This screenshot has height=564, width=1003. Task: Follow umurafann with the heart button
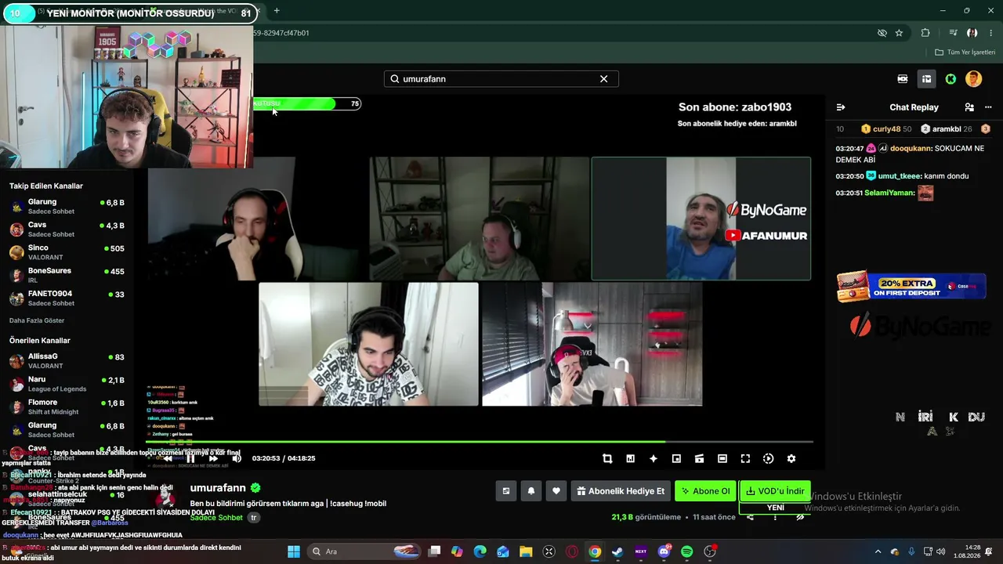coord(556,491)
